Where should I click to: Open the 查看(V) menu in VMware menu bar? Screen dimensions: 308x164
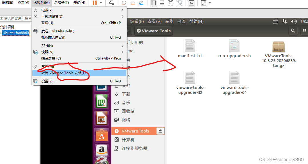click(x=23, y=3)
